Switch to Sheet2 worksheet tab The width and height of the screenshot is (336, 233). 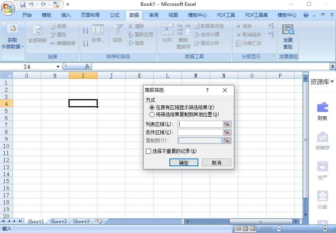(x=59, y=221)
